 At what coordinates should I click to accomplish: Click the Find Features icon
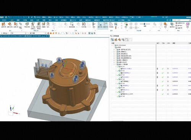tap(172, 25)
